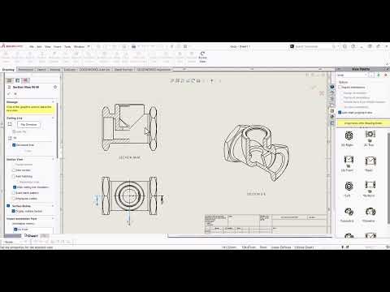Collapse the Surface Bodies section
Viewport: 390px width, 292px height.
click(53, 206)
